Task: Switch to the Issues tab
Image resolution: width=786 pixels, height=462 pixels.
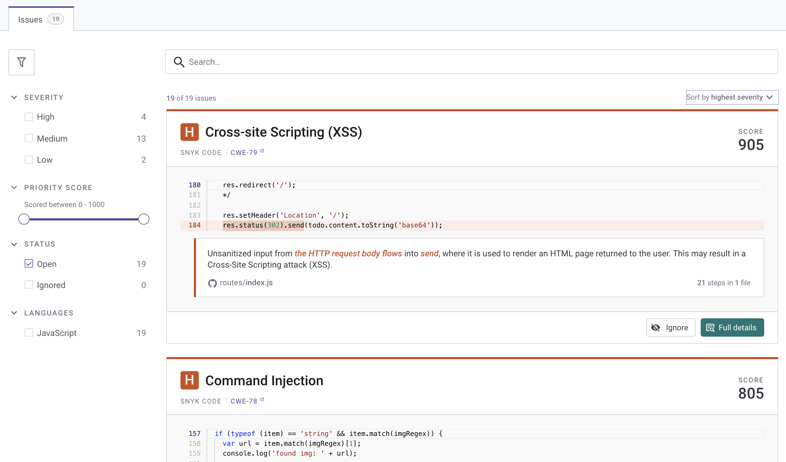Action: (41, 19)
